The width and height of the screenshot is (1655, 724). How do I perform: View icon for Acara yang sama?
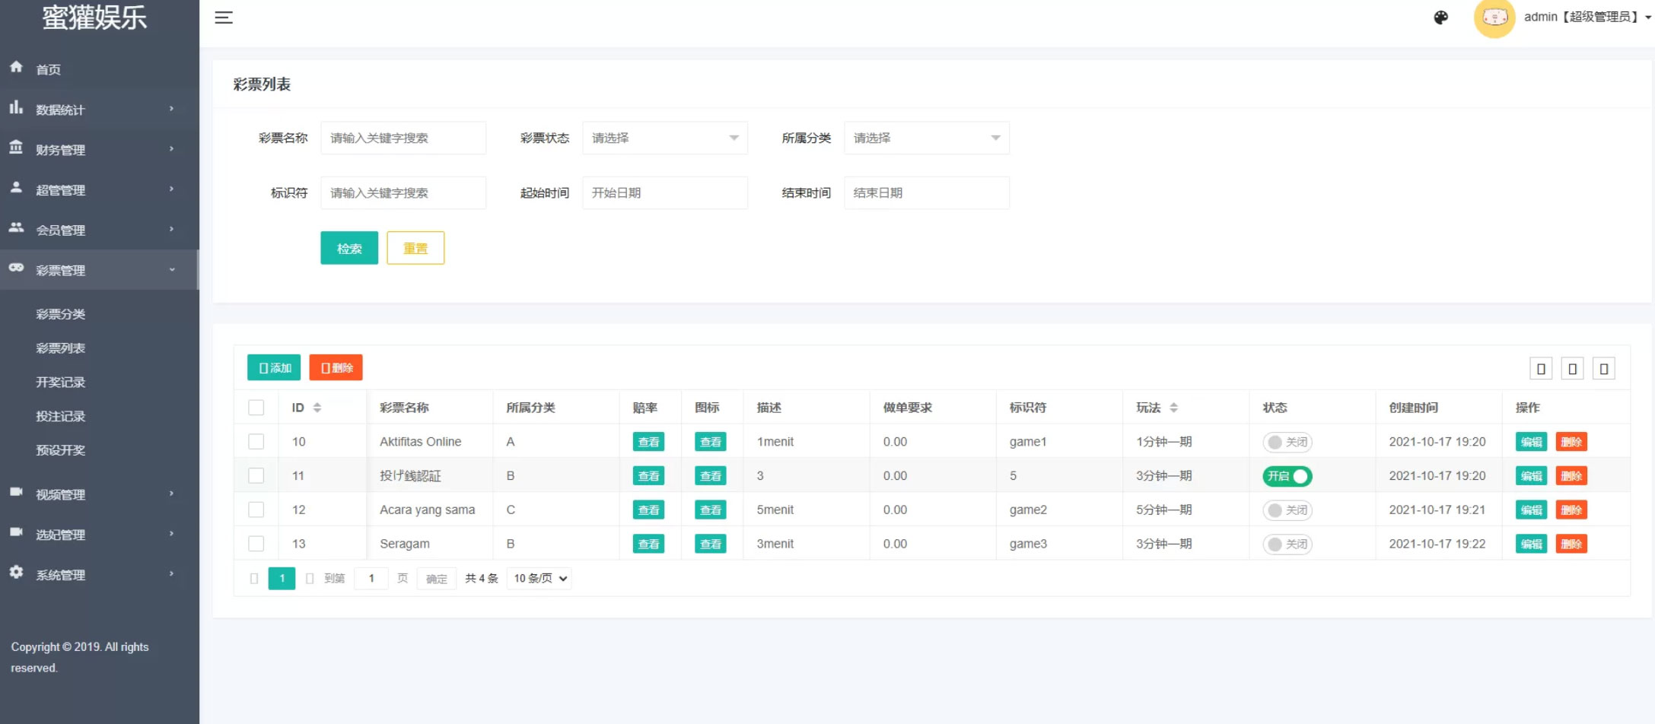click(x=711, y=510)
